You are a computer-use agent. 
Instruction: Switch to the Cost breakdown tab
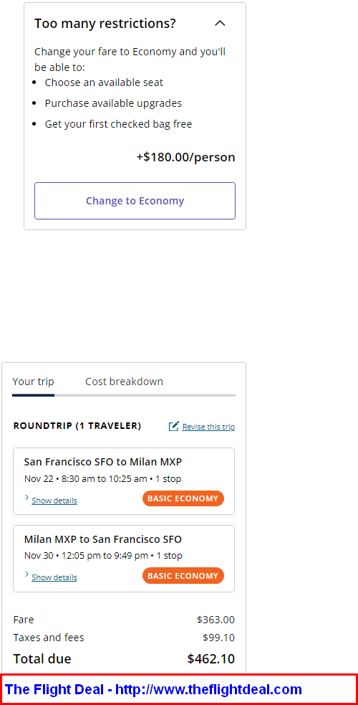[125, 382]
